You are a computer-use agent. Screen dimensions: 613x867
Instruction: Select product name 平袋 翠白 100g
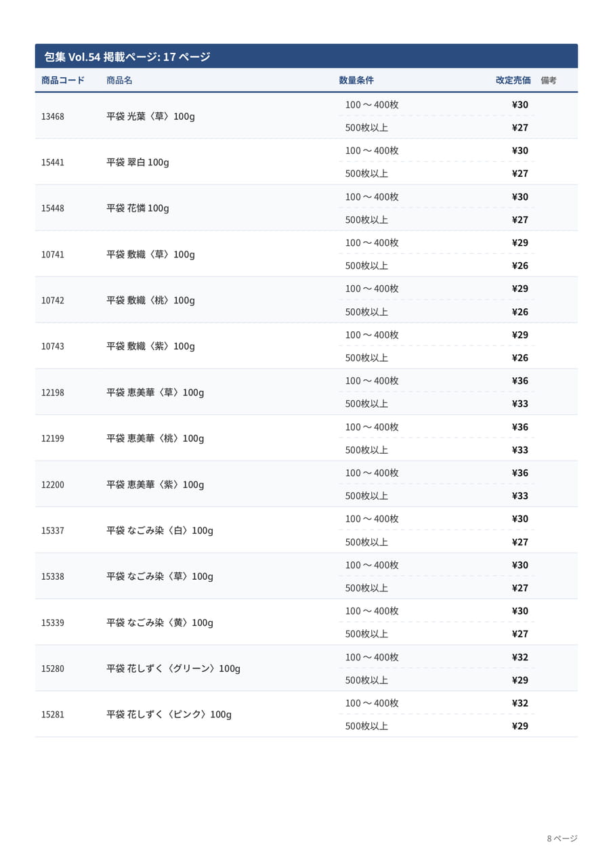point(138,163)
